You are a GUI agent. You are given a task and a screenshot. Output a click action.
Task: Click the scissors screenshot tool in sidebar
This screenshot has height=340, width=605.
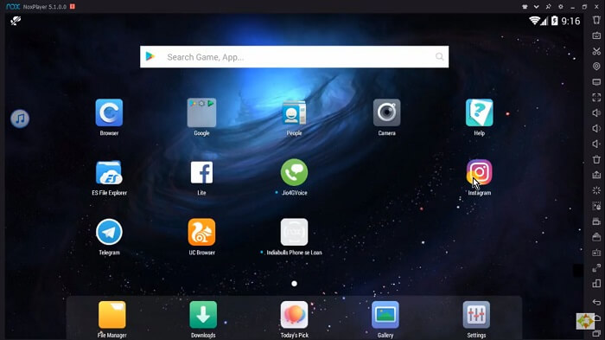coord(596,51)
